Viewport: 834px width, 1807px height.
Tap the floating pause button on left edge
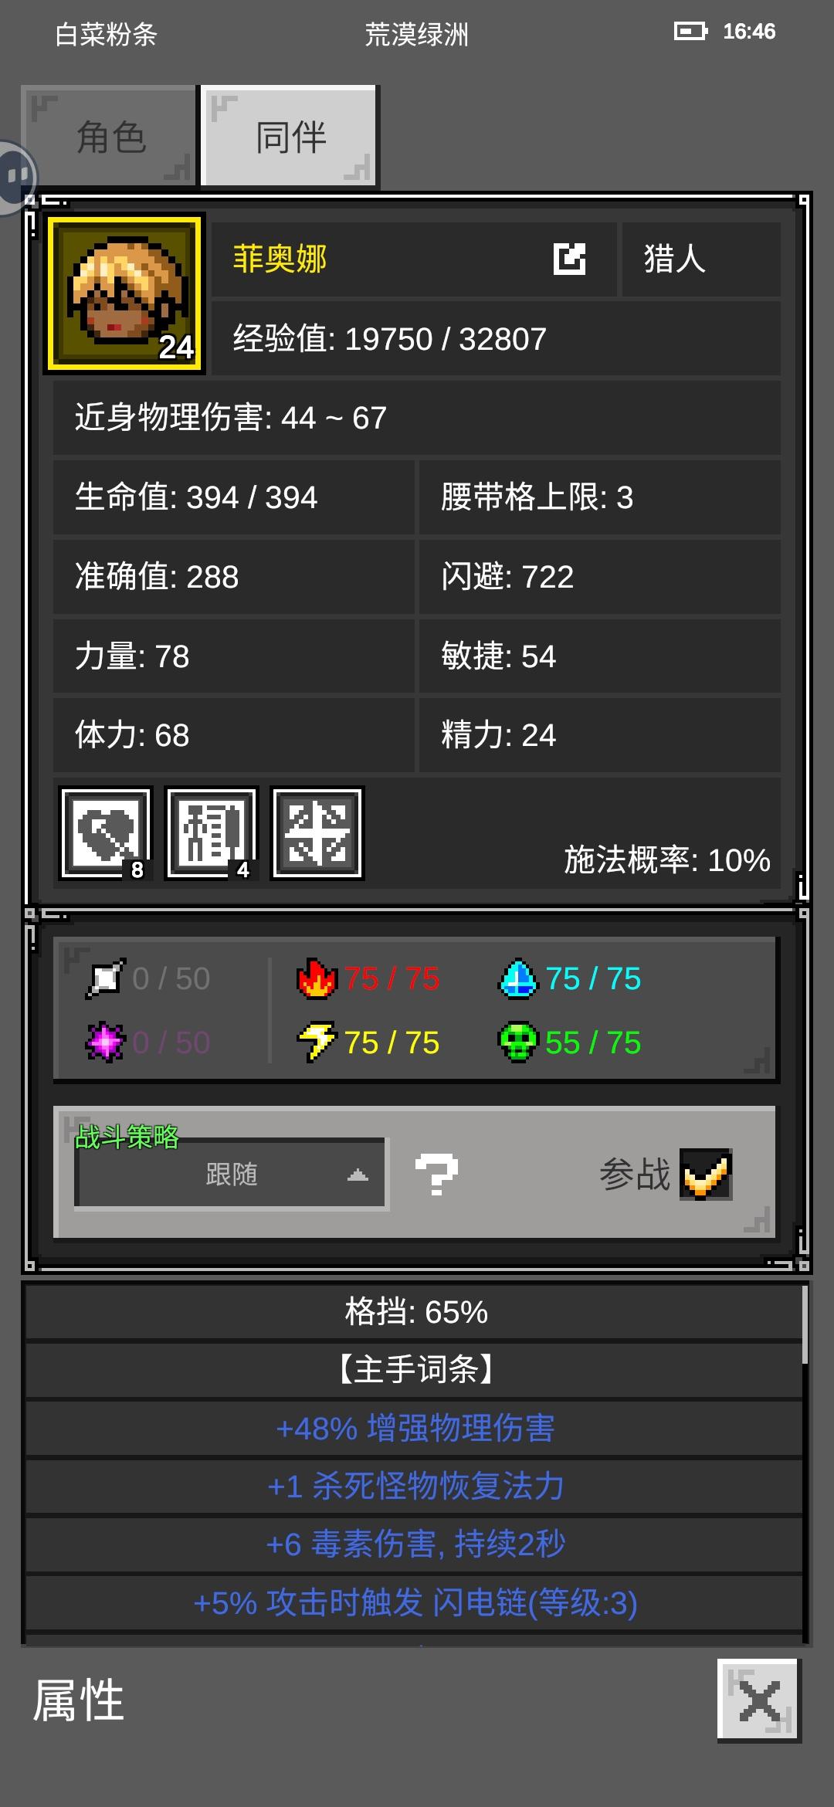coord(17,178)
